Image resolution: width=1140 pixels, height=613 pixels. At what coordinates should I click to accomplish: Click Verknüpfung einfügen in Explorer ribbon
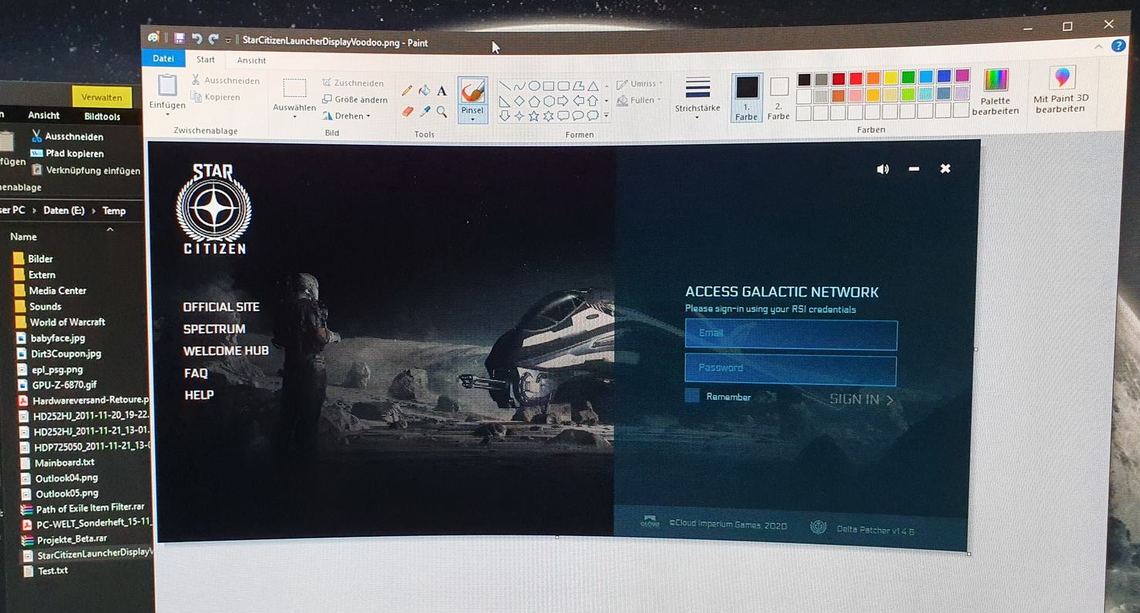coord(86,170)
